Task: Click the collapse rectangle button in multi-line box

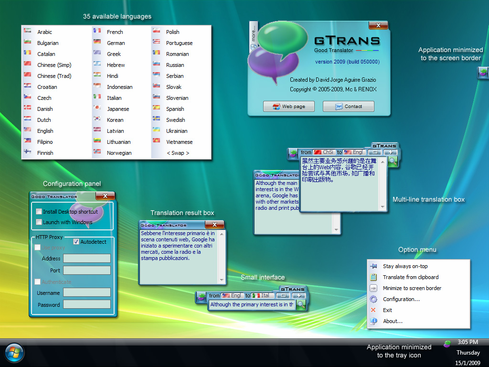Action: tap(374, 152)
